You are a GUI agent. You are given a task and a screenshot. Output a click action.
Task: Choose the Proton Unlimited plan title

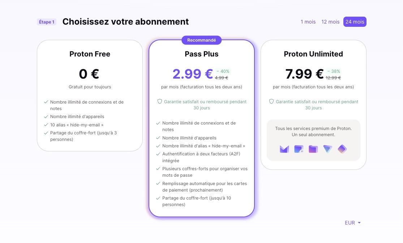[x=313, y=54]
